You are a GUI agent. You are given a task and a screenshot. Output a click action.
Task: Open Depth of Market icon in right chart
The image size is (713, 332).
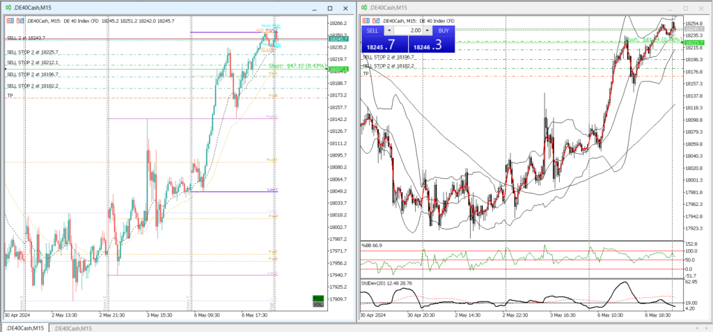375,21
